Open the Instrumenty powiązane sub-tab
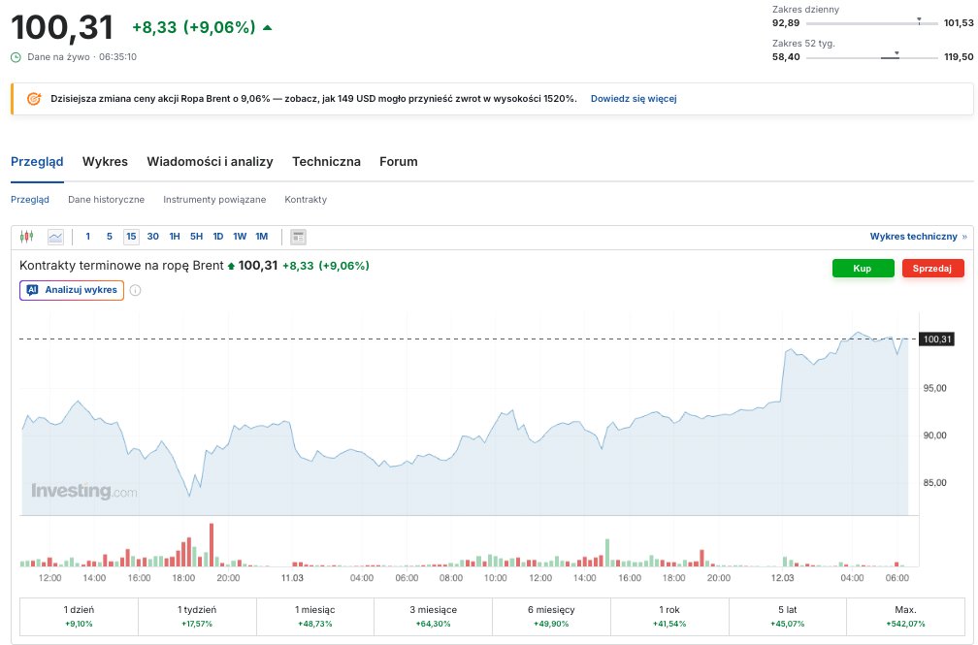Image resolution: width=978 pixels, height=645 pixels. click(214, 200)
